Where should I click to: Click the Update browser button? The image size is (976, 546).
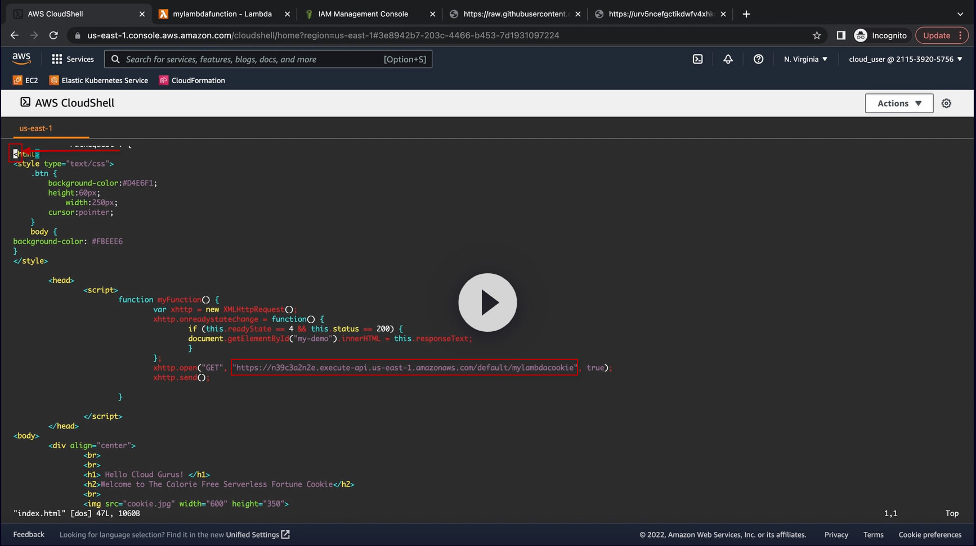pyautogui.click(x=942, y=35)
